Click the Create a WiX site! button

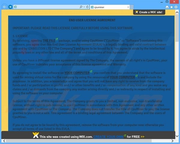149,12
